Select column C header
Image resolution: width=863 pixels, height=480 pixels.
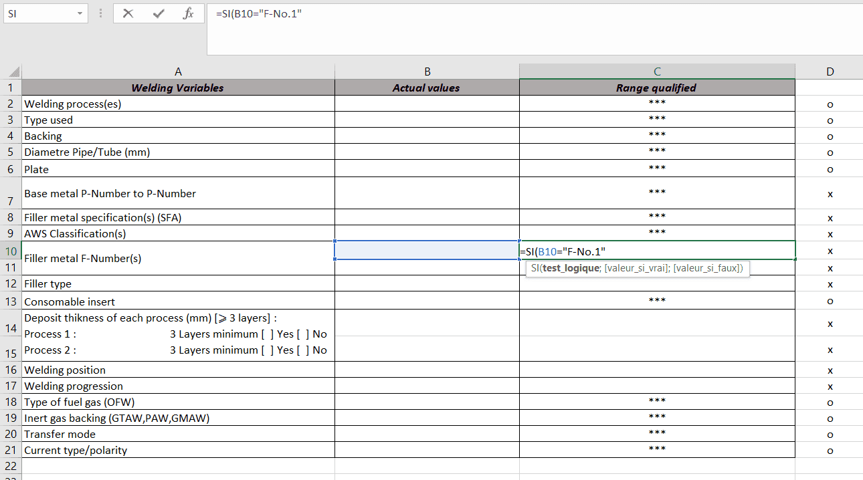point(657,72)
